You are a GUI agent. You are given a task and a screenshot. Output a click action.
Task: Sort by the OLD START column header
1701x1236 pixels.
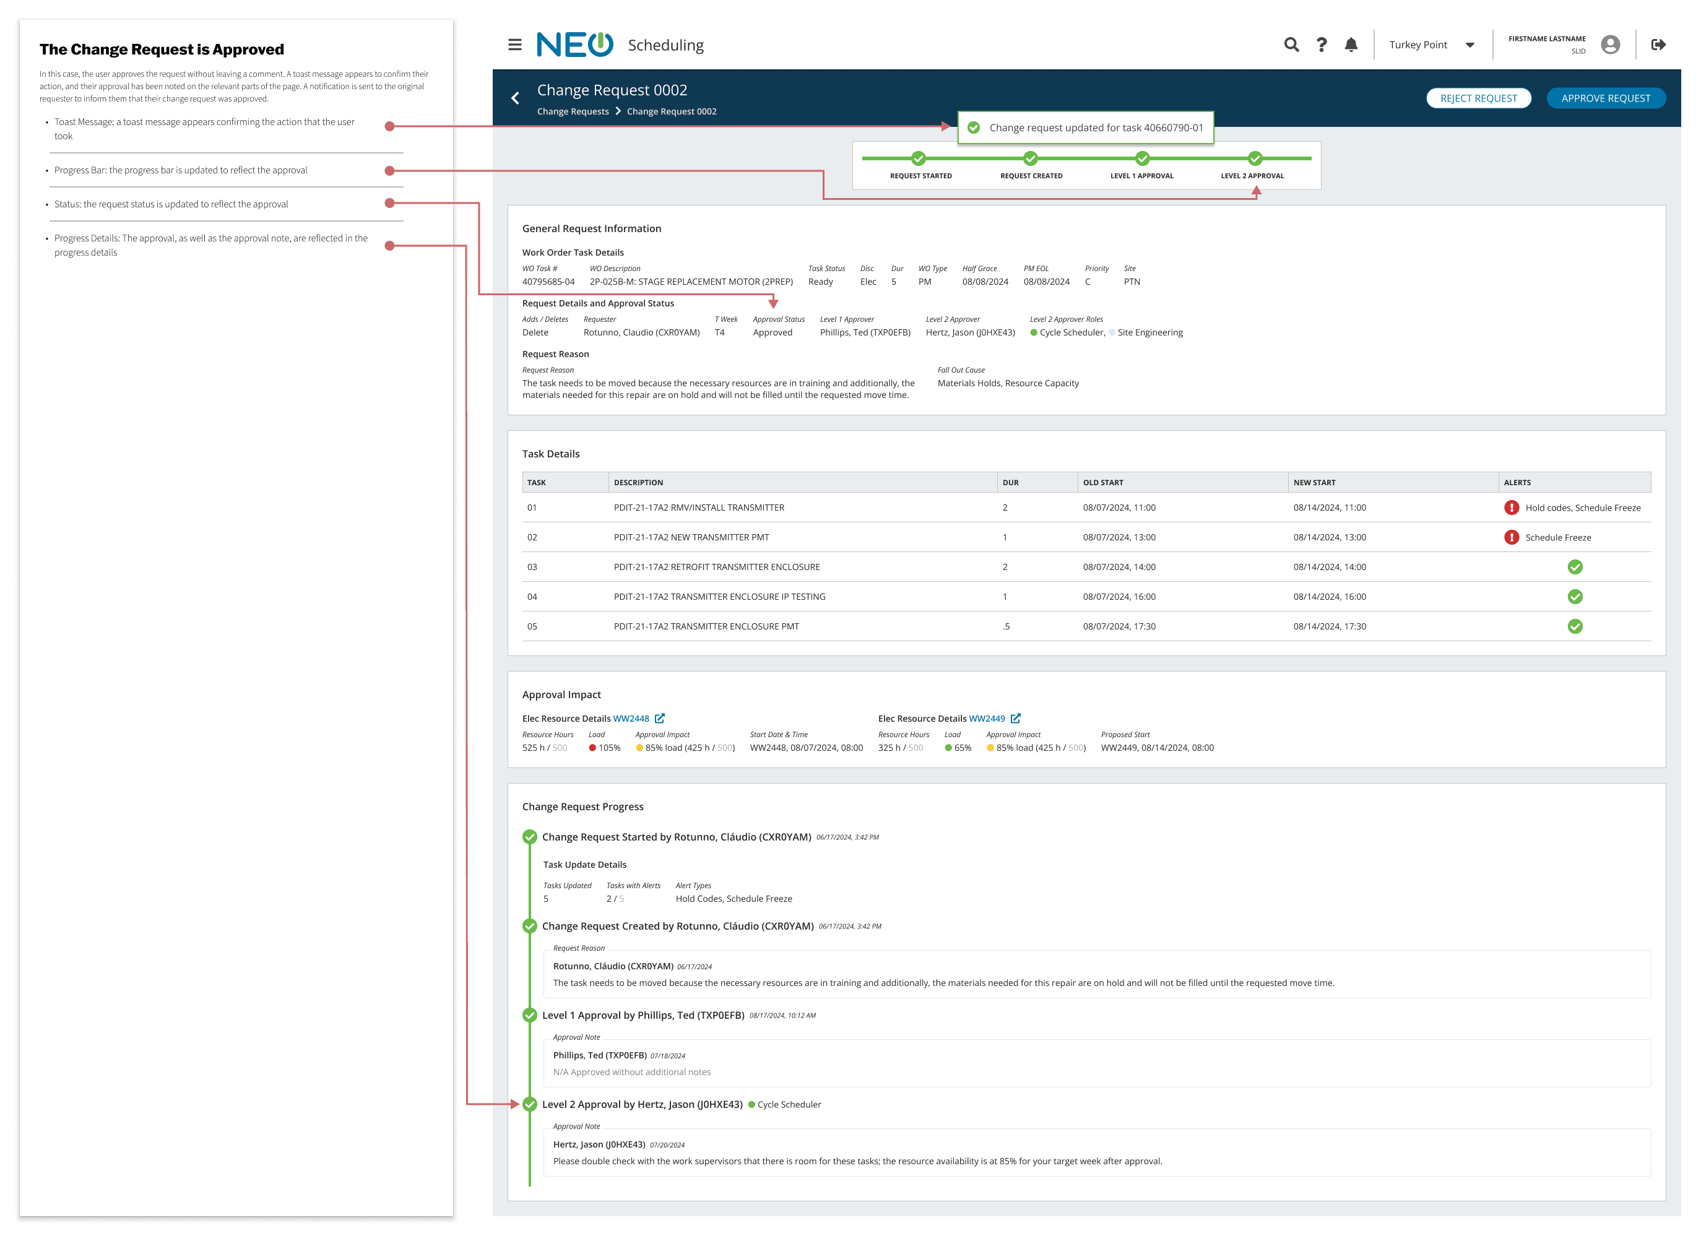click(1102, 482)
